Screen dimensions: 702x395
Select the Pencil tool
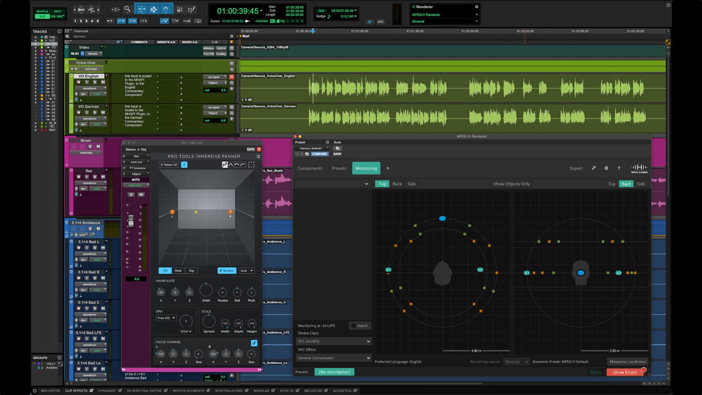tap(191, 10)
